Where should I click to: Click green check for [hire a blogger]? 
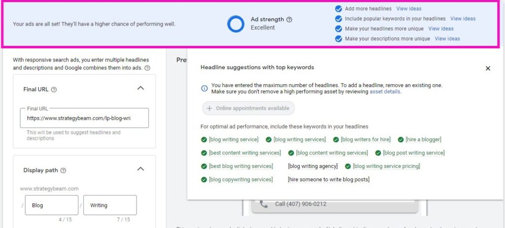point(400,139)
